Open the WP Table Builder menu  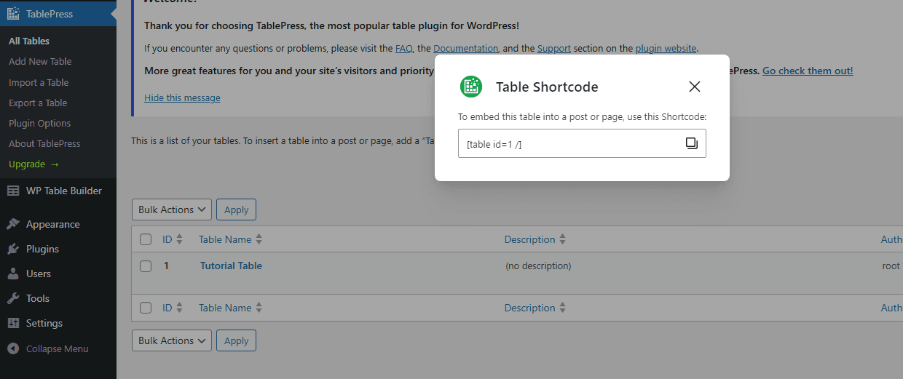click(x=58, y=191)
